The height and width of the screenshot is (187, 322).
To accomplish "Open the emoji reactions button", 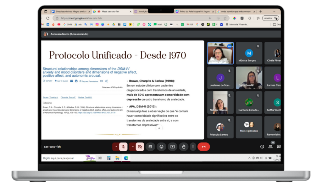I will click(x=161, y=147).
